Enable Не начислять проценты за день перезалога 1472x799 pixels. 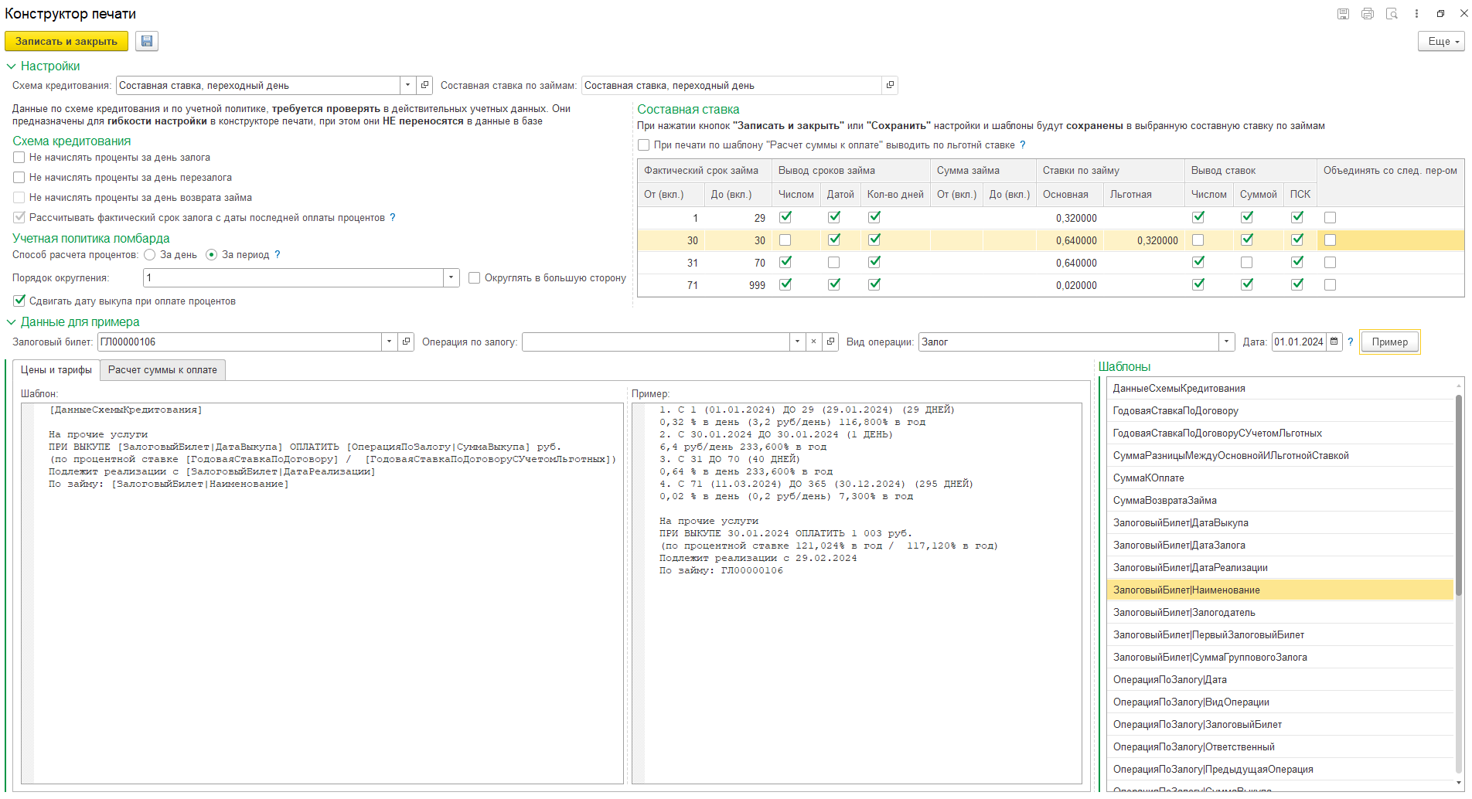click(x=19, y=178)
